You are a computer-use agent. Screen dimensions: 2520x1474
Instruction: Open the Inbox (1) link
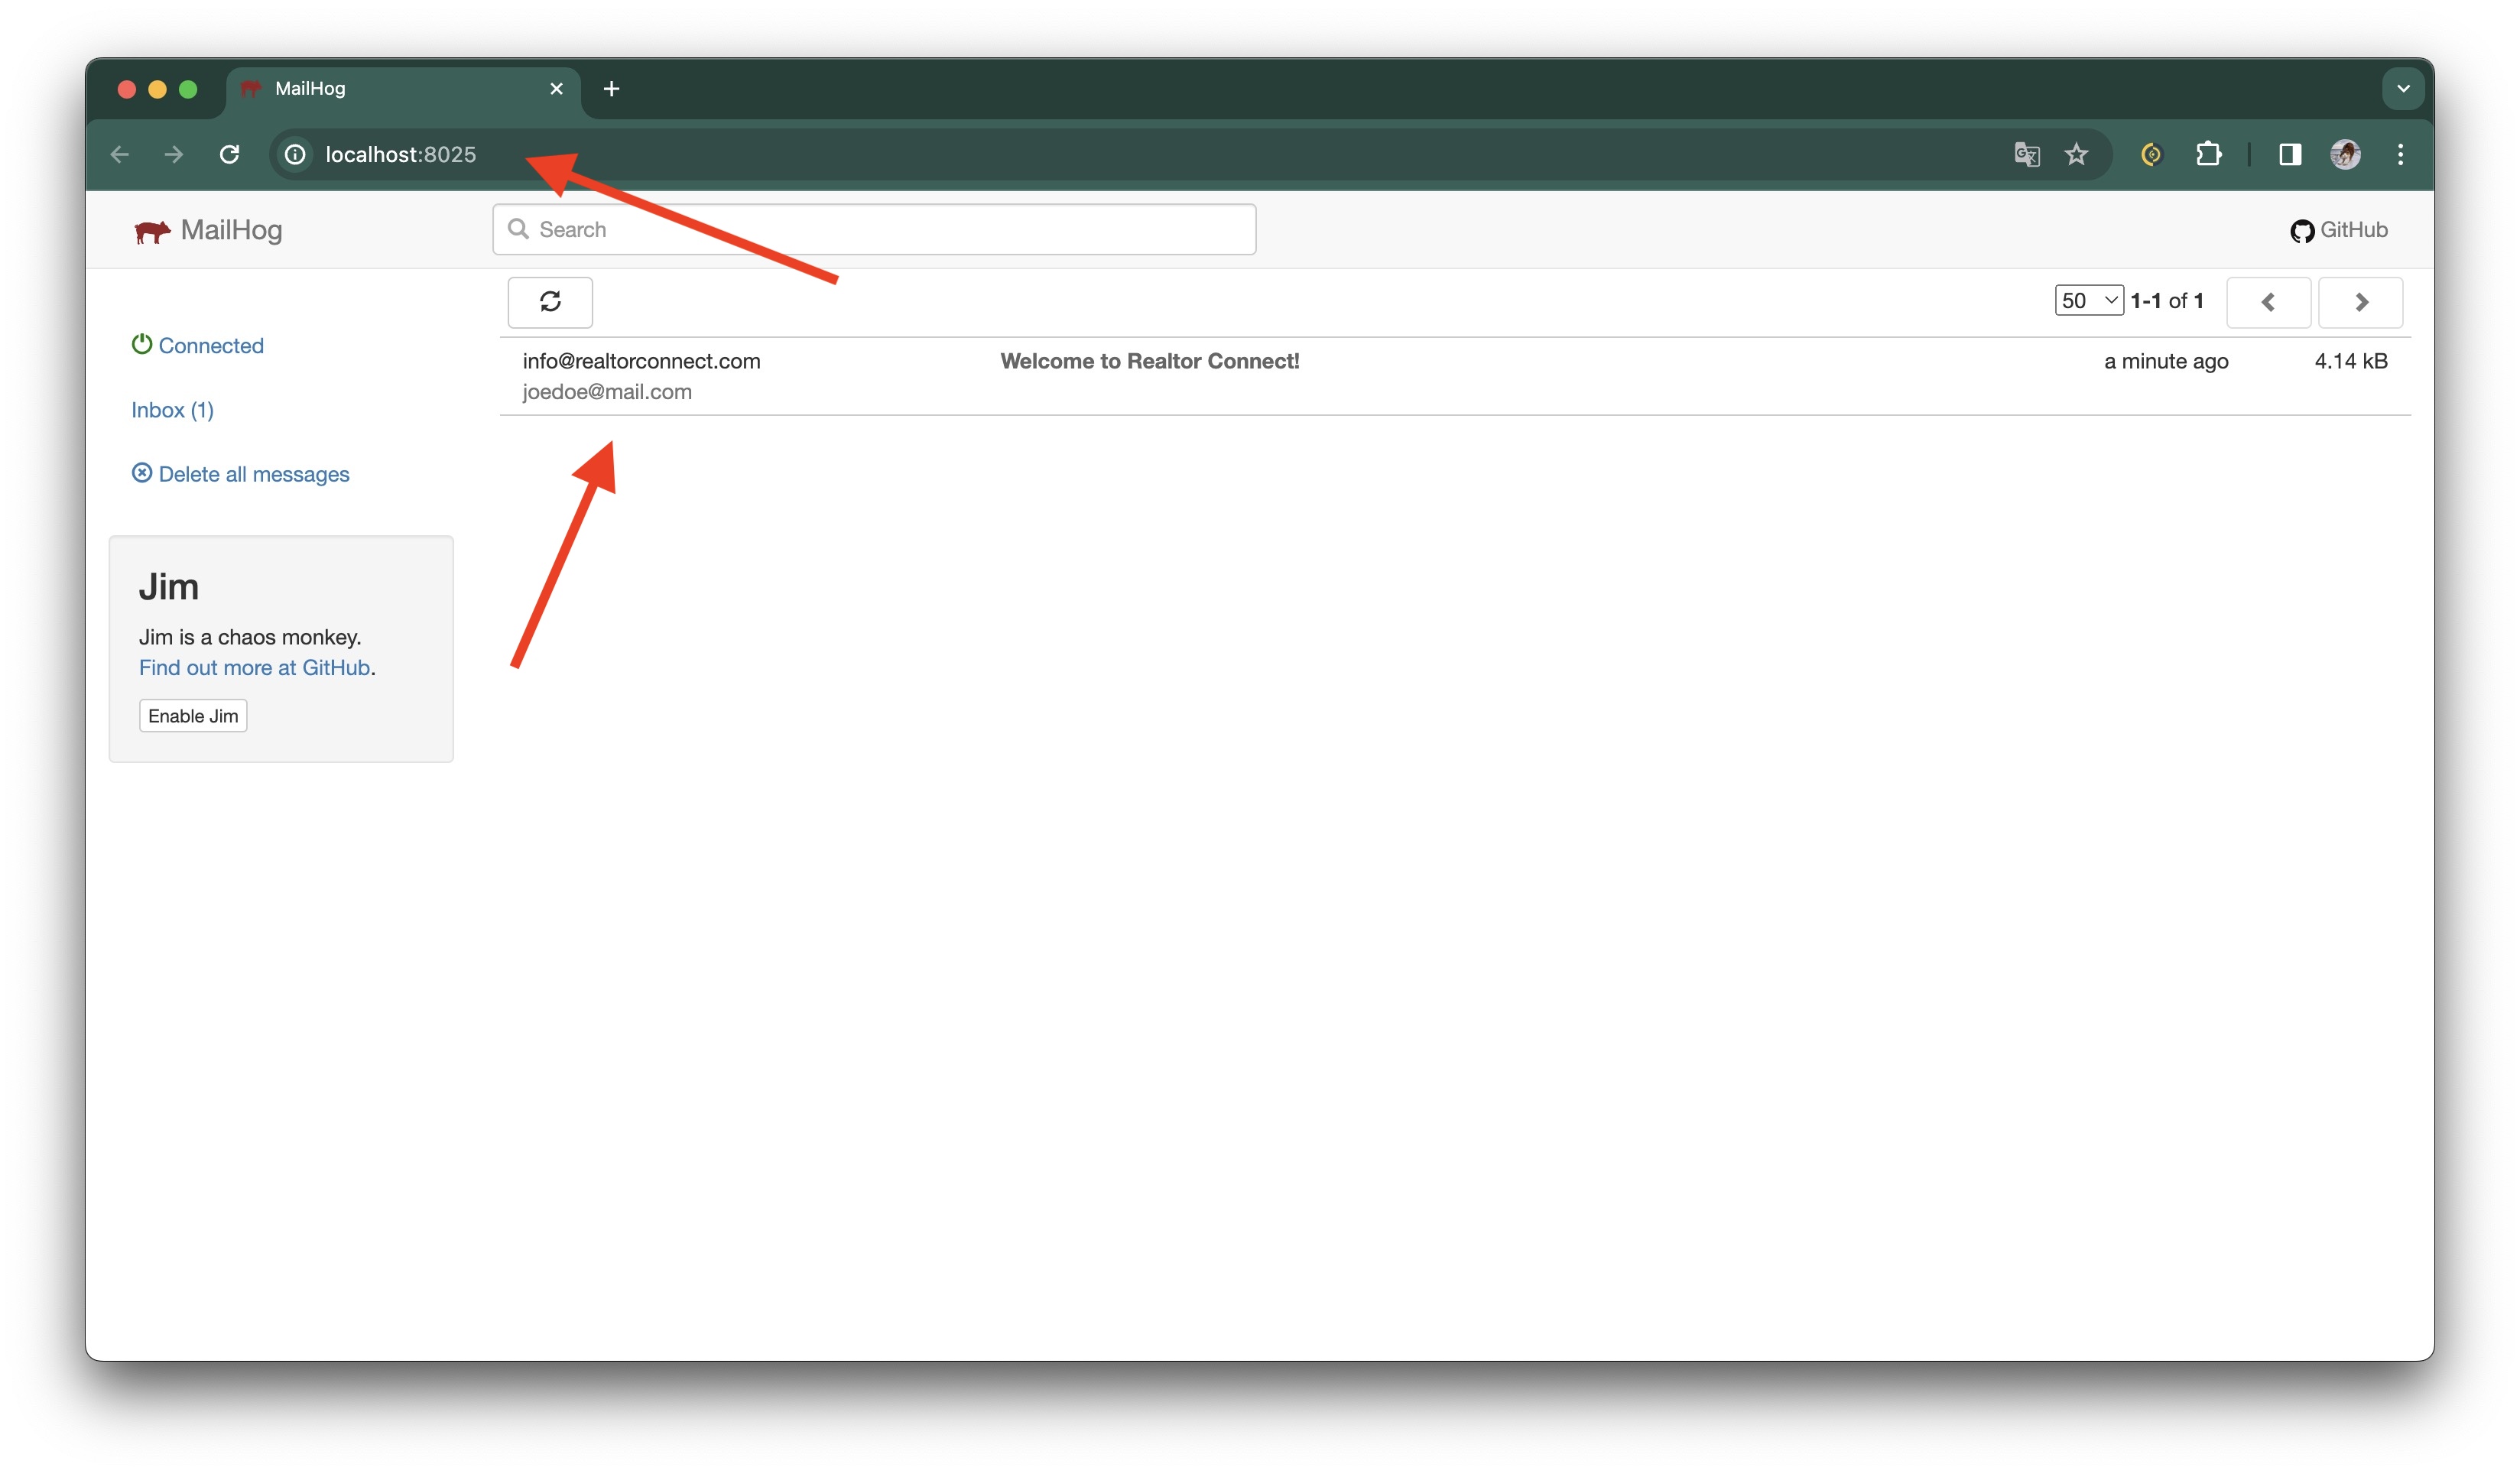[x=172, y=410]
